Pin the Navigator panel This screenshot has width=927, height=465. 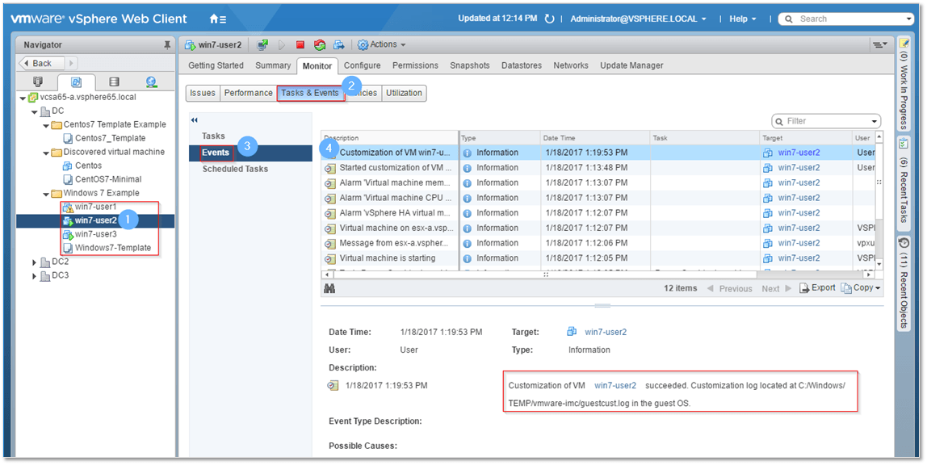166,45
